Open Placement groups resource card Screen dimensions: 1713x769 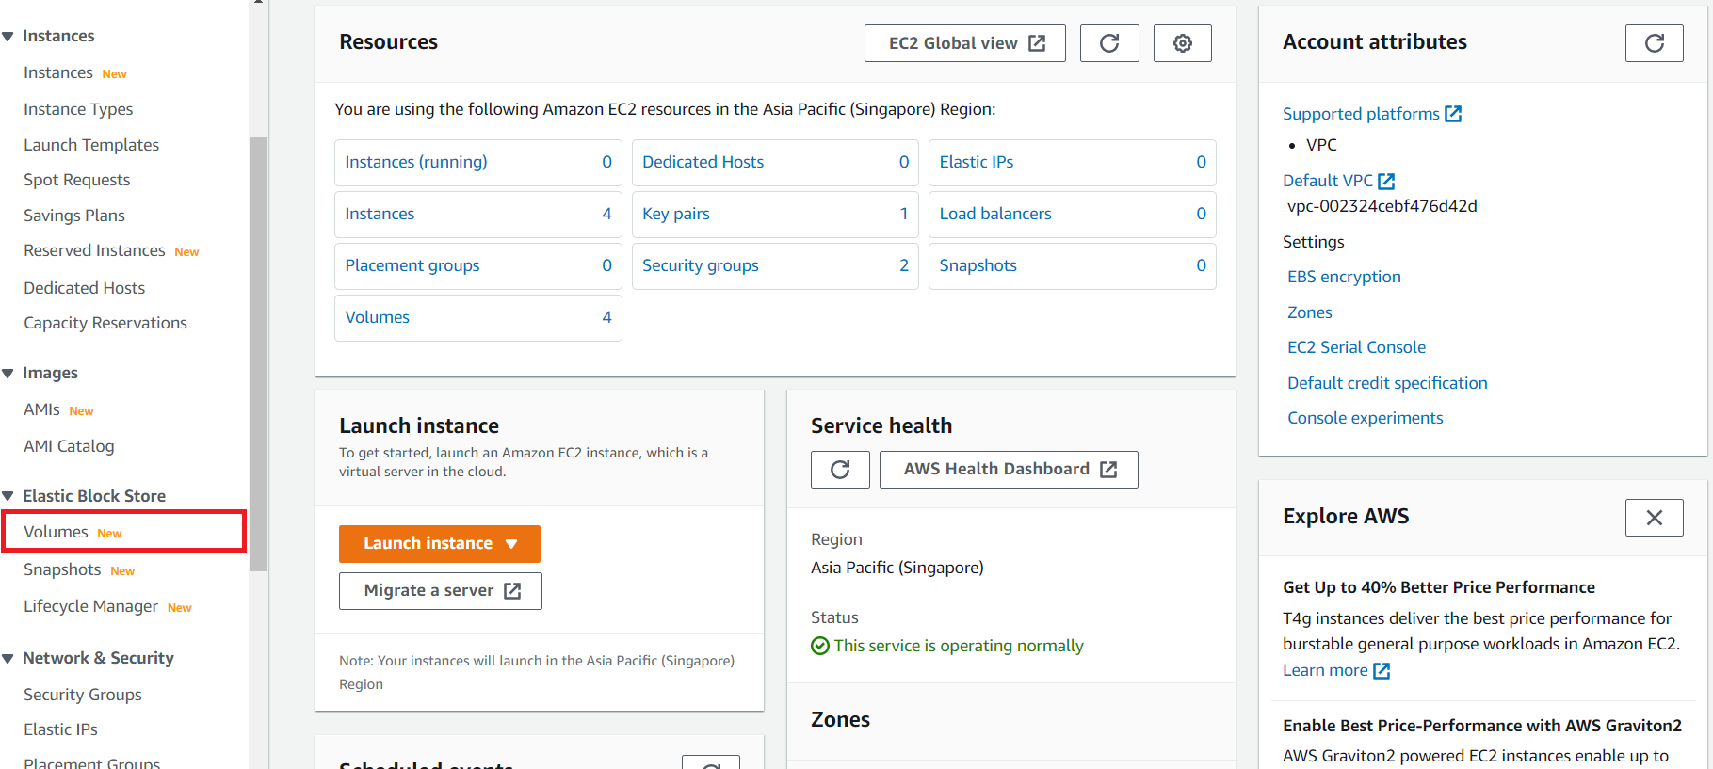pyautogui.click(x=478, y=266)
